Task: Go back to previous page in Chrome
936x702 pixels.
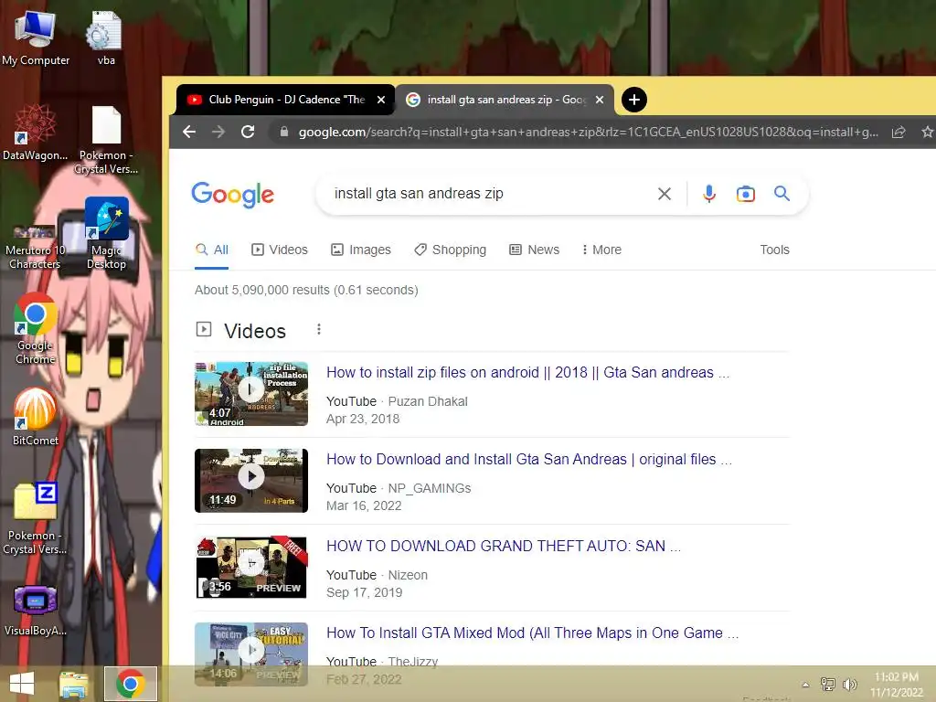Action: [189, 132]
